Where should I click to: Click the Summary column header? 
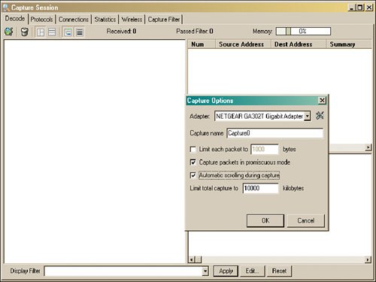tap(349, 44)
